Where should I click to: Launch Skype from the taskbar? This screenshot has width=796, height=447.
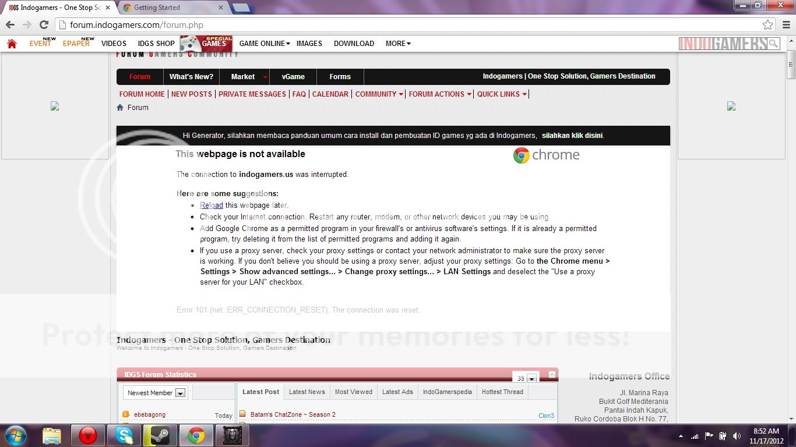pos(124,435)
